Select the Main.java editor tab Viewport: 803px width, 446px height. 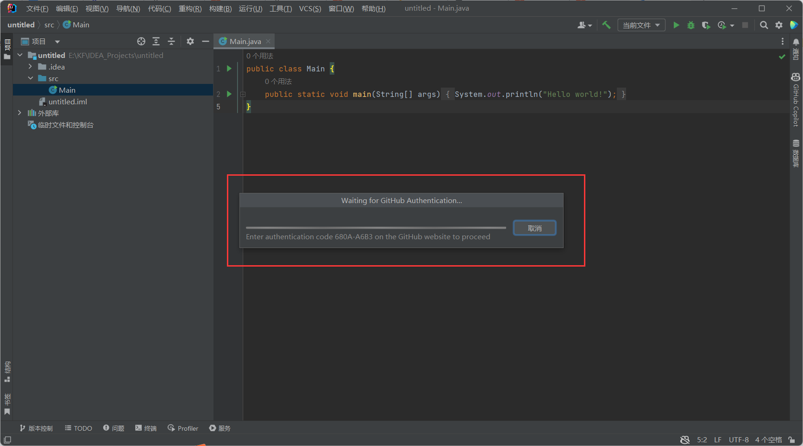245,41
